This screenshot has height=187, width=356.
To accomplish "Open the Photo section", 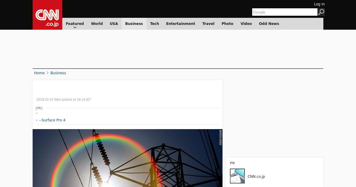I will tap(228, 24).
